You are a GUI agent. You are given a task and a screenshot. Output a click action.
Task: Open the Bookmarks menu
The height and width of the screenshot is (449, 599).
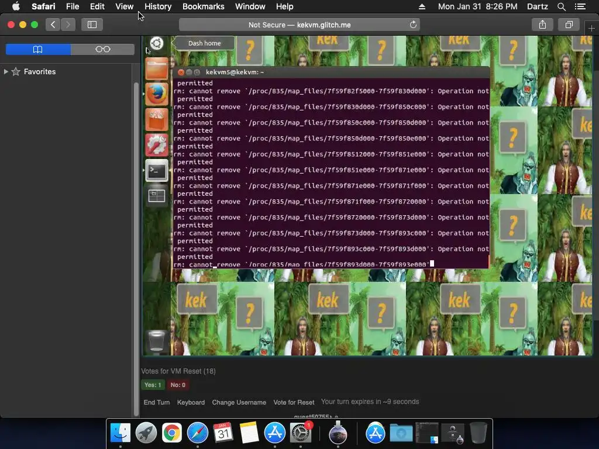(203, 6)
